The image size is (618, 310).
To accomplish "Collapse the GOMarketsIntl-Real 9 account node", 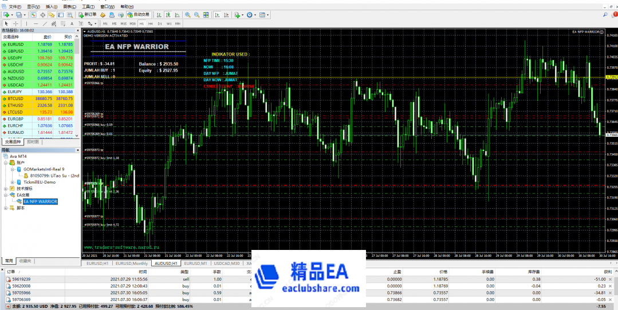I will [12, 169].
